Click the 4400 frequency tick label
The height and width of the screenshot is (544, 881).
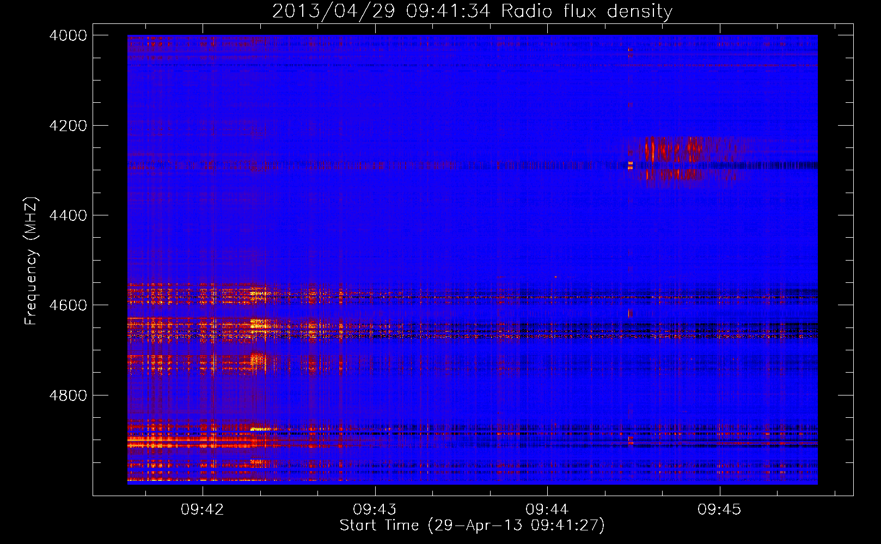click(x=68, y=215)
